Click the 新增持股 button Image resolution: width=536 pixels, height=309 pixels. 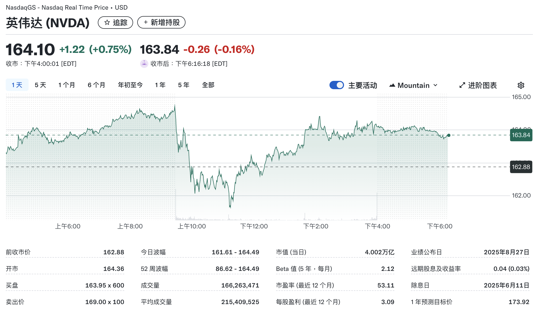[x=161, y=22]
